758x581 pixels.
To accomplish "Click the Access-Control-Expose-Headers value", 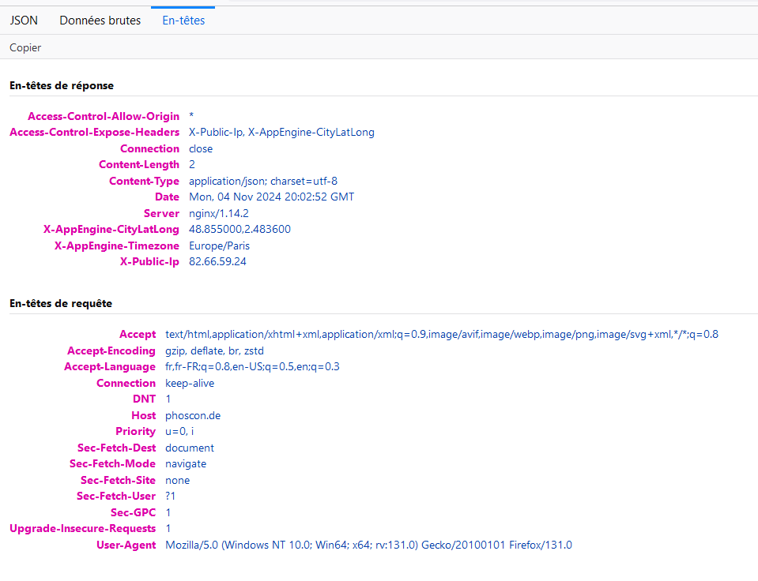I will [x=281, y=132].
